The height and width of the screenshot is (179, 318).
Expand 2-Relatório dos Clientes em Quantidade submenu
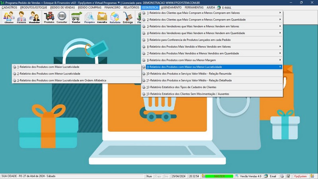(212, 19)
